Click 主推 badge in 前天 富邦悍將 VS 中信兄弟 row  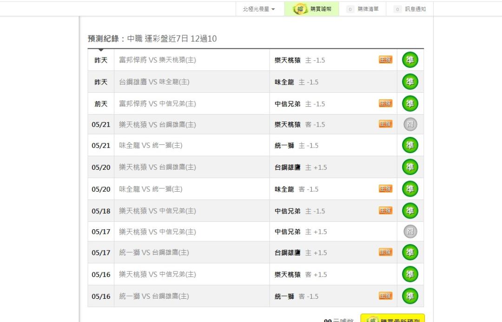tap(385, 103)
